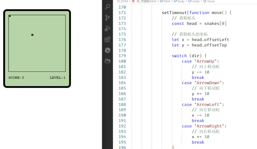The width and height of the screenshot is (257, 149).
Task: Click the comment on line 172
Action: [183, 18]
